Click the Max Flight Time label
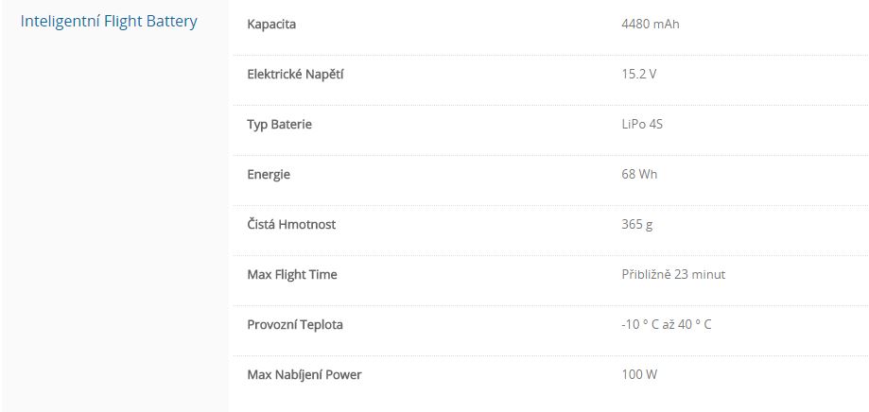The height and width of the screenshot is (412, 869). click(x=292, y=274)
